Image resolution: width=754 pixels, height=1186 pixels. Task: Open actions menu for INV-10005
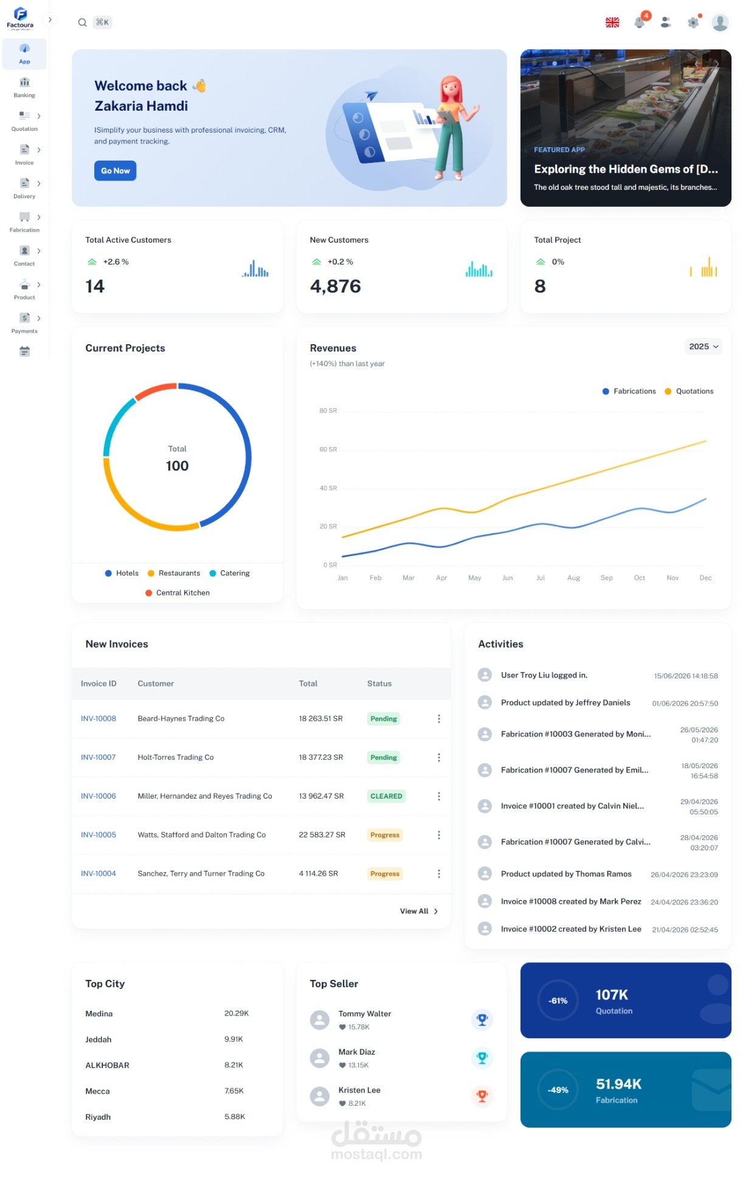point(438,835)
